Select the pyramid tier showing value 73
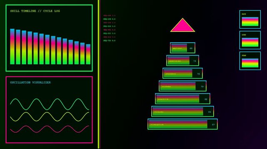The width and height of the screenshot is (267, 149). (x=182, y=60)
